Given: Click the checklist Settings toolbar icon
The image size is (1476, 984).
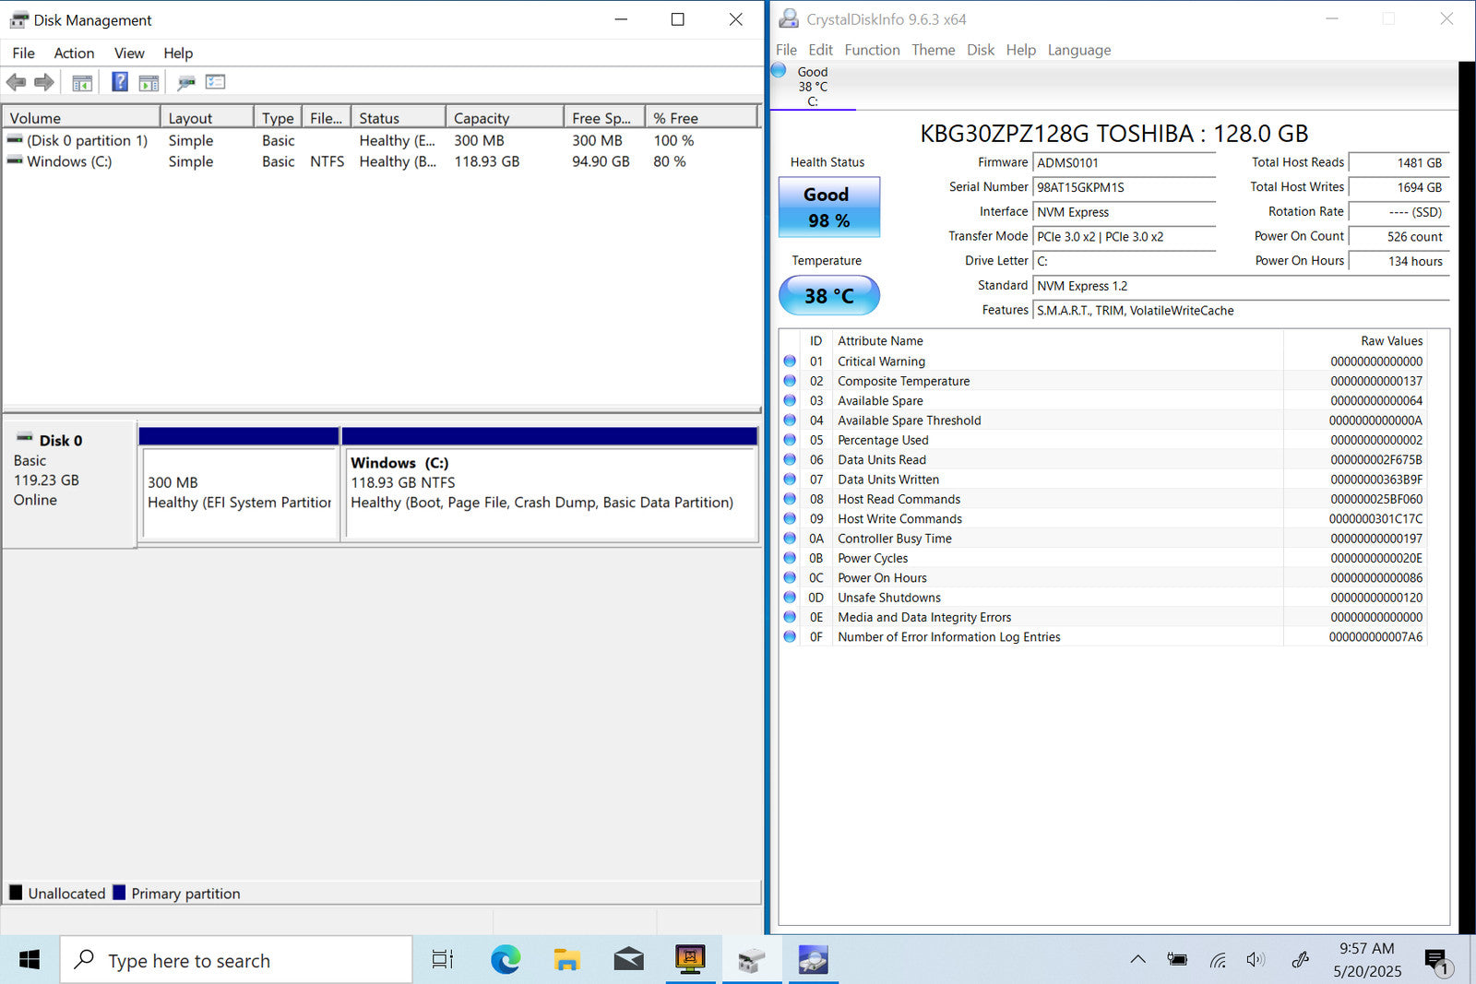Looking at the screenshot, I should [216, 82].
